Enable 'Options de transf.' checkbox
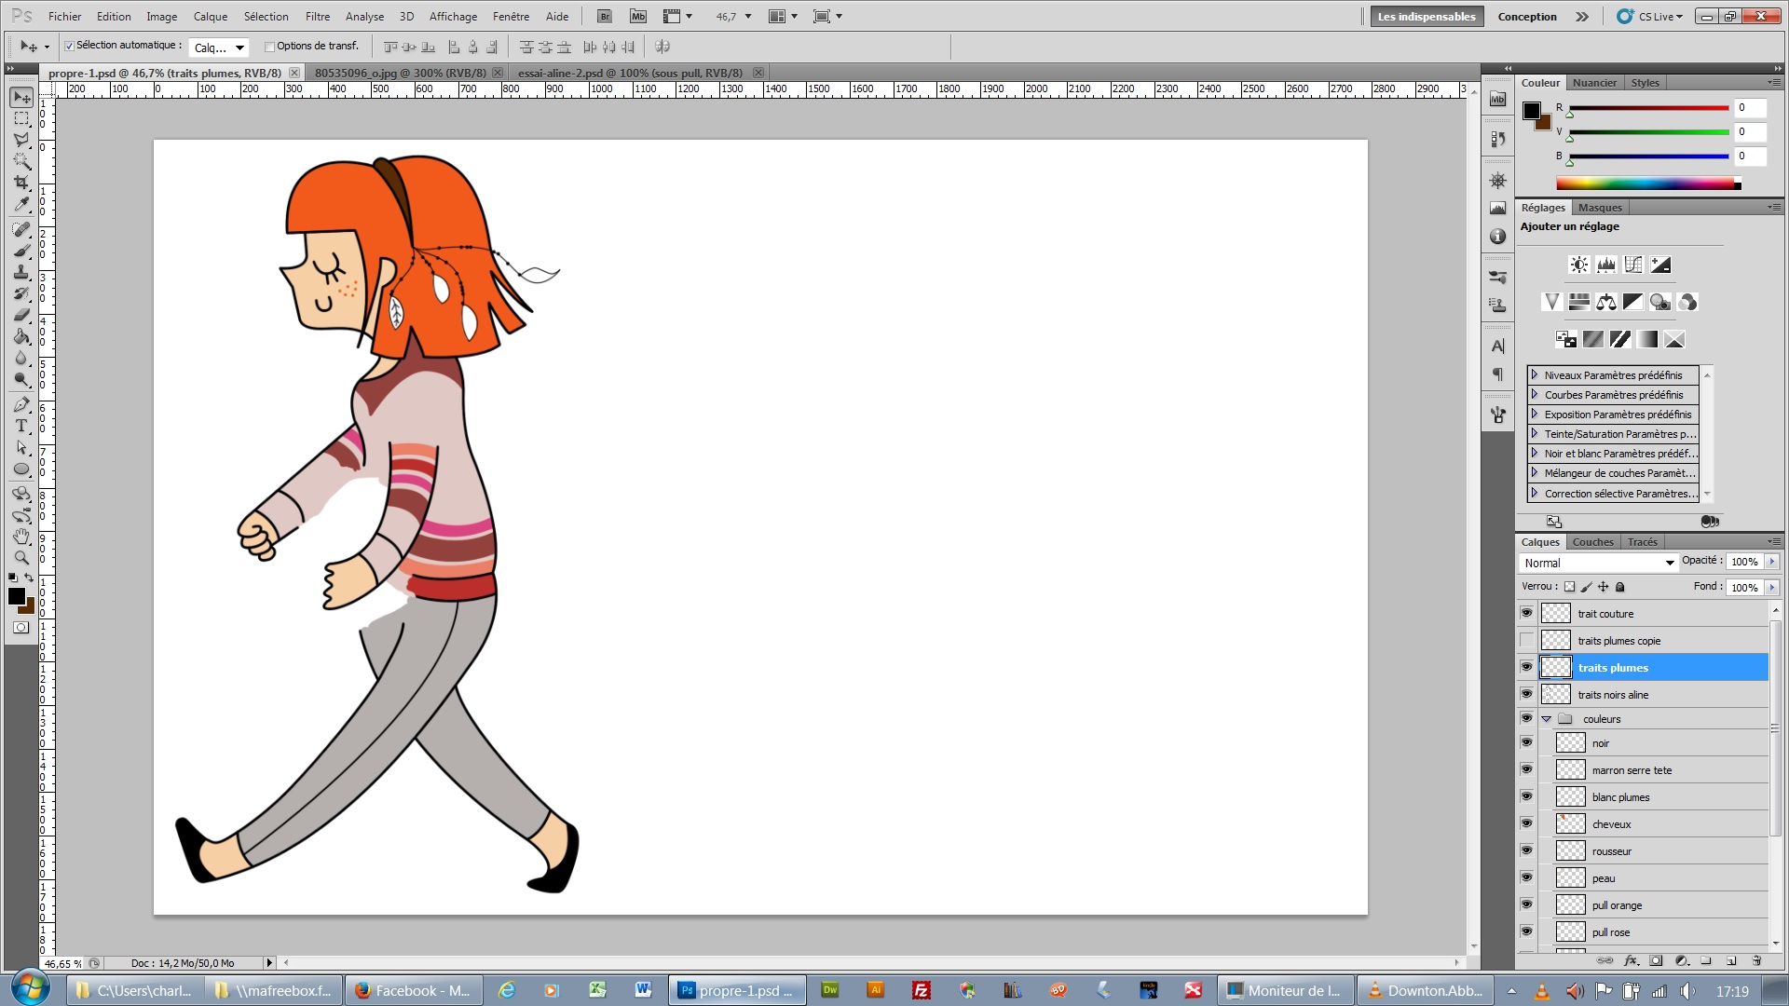 pyautogui.click(x=269, y=47)
